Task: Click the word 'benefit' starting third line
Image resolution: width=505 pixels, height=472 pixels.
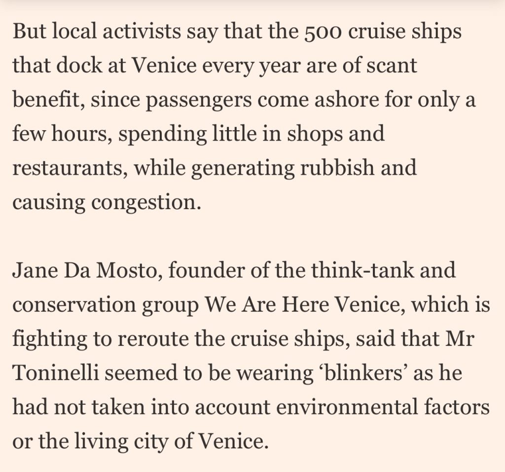Action: click(x=46, y=99)
